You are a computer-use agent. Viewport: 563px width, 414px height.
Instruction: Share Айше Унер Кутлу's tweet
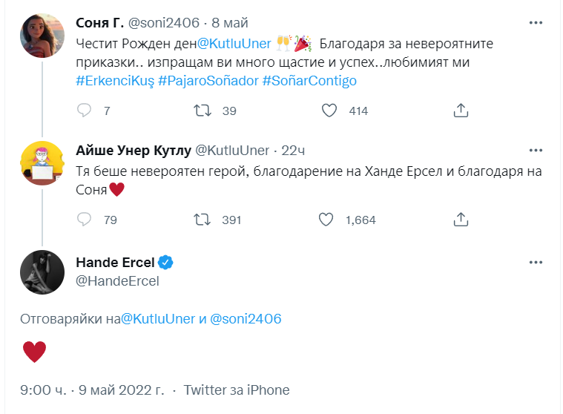460,220
